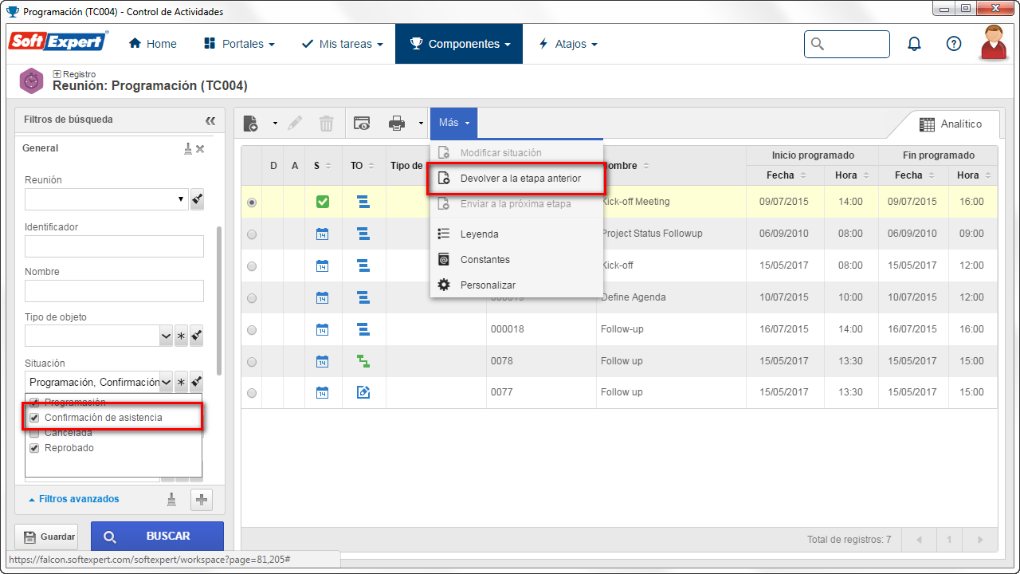
Task: Click the view record eye icon
Action: pyautogui.click(x=362, y=124)
